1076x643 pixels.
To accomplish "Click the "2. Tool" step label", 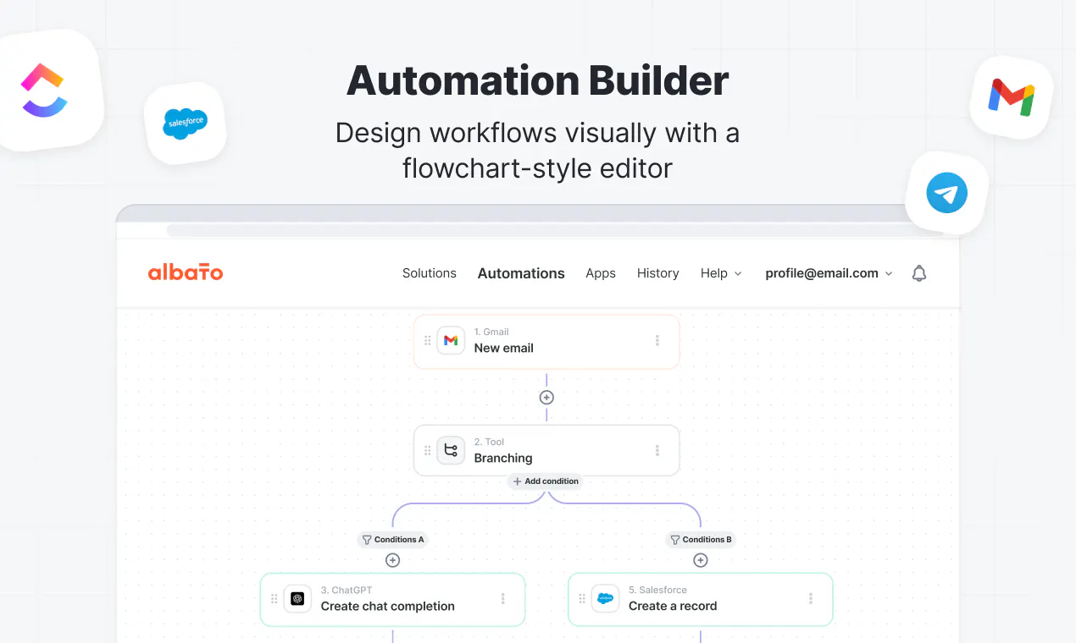I will pyautogui.click(x=489, y=442).
